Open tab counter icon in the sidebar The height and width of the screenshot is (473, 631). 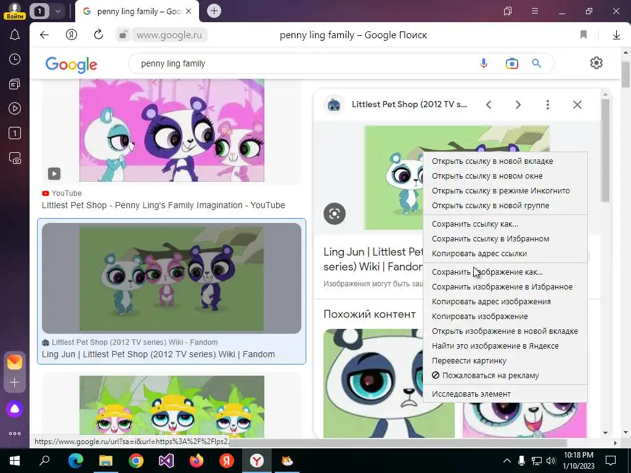coord(15,133)
